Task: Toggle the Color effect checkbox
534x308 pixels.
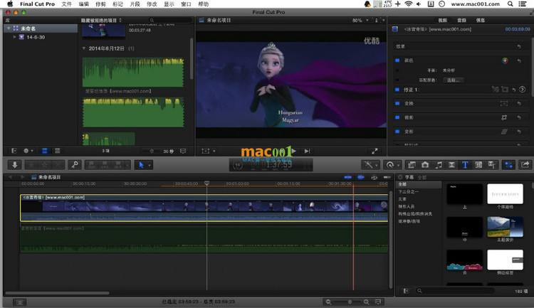Action: [x=397, y=60]
